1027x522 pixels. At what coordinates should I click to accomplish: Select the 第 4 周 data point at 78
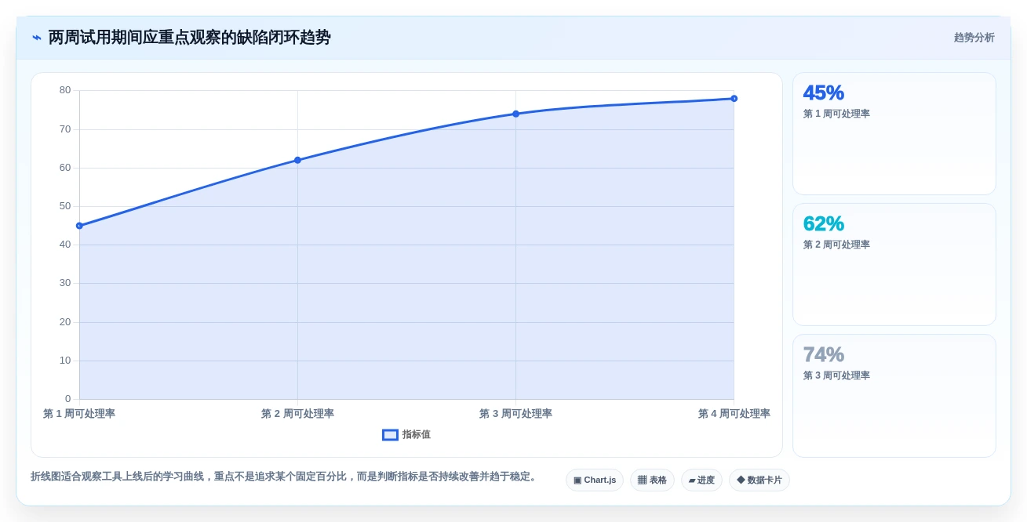[734, 99]
